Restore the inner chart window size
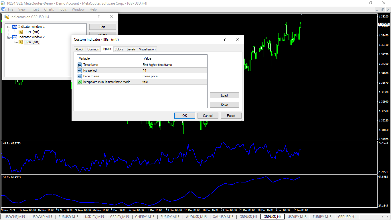Image resolution: width=391 pixels, height=220 pixels. coord(383,9)
